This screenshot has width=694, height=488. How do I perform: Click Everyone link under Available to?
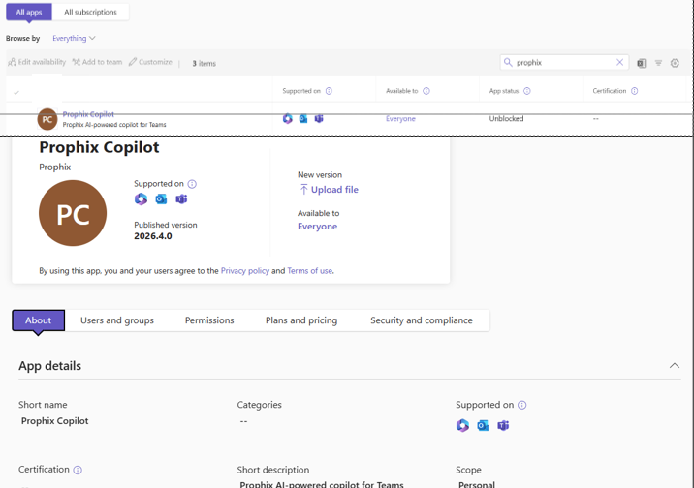pyautogui.click(x=317, y=227)
